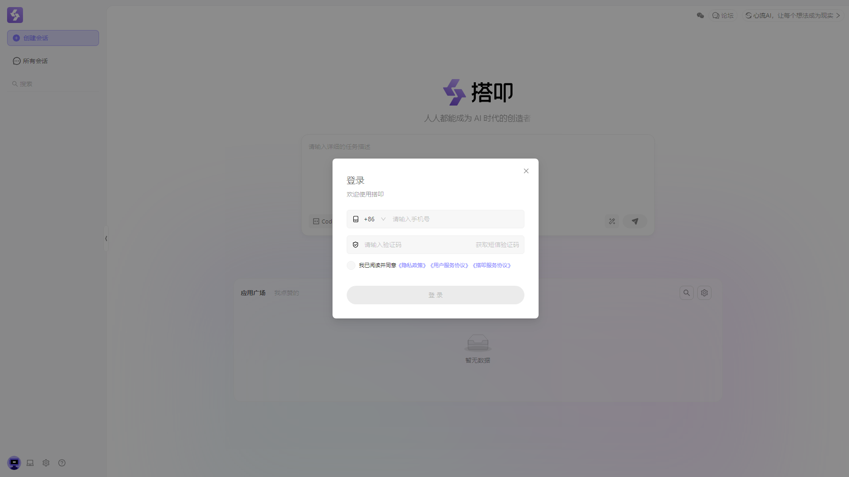Click the 心流AI banner chevron at top-right
This screenshot has height=477, width=849.
tap(839, 15)
